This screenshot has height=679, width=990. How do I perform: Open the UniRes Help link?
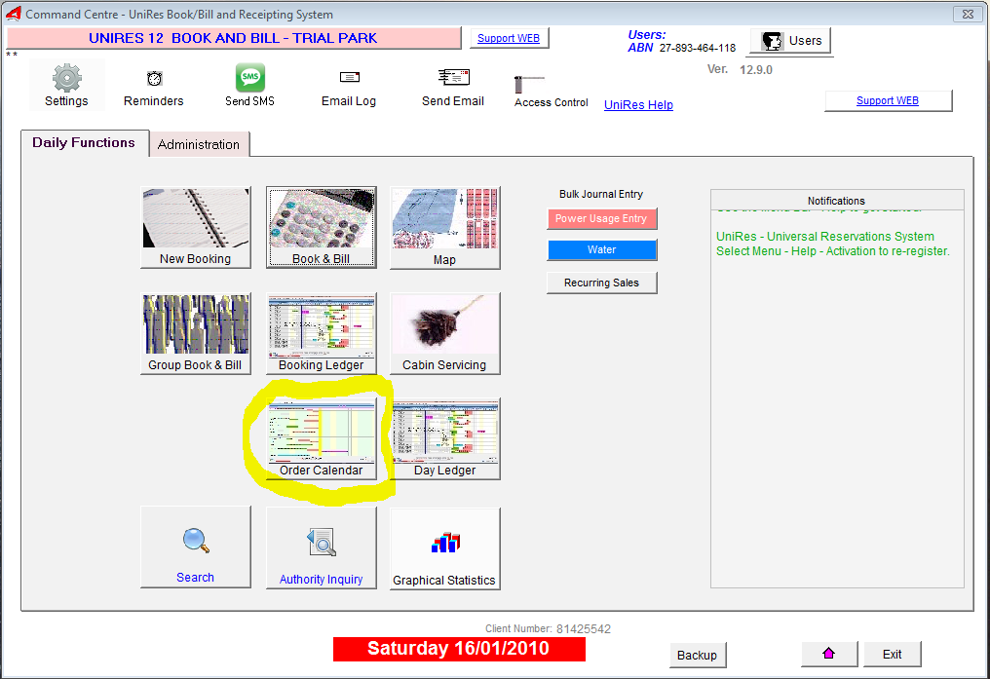638,105
